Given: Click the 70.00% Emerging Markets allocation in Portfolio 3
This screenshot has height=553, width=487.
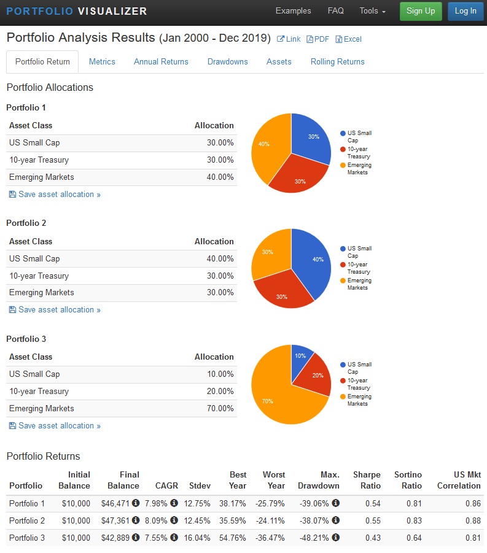Looking at the screenshot, I should pos(220,408).
